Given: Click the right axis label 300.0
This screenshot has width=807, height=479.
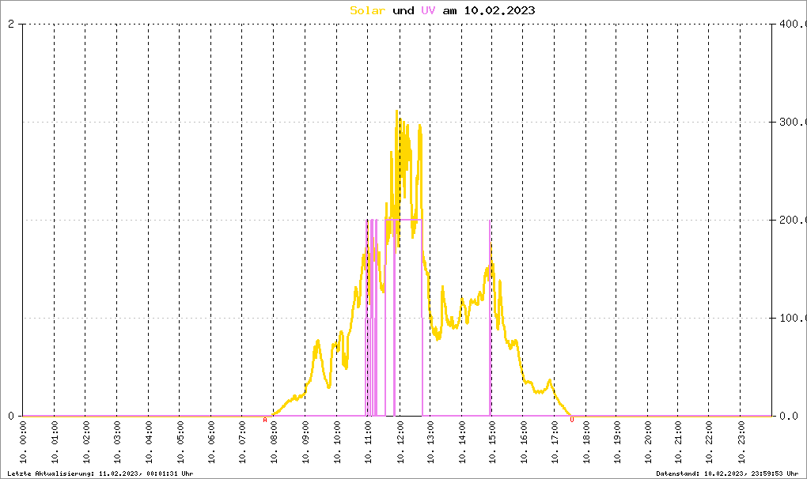Looking at the screenshot, I should tap(793, 122).
